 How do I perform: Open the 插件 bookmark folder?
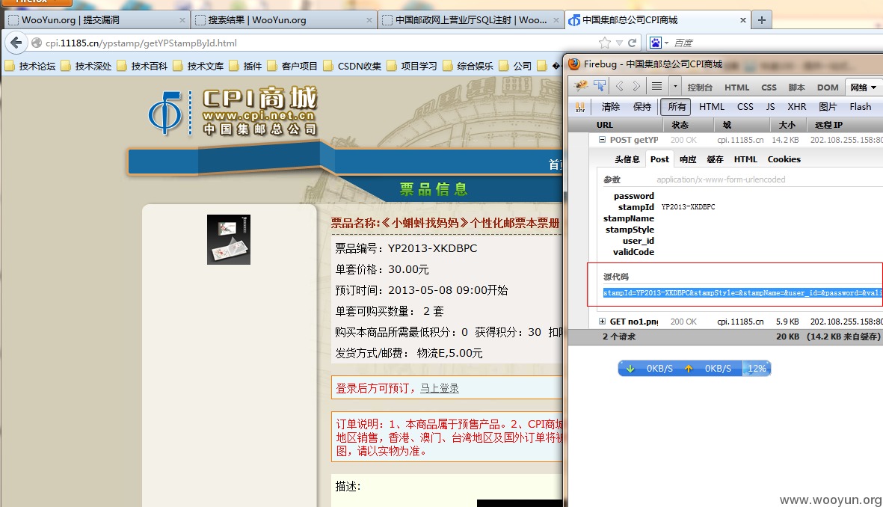245,66
